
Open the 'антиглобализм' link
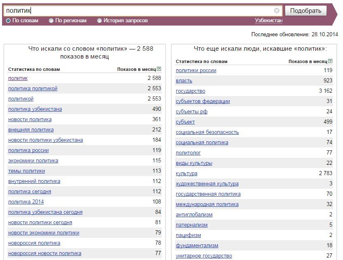(194, 215)
